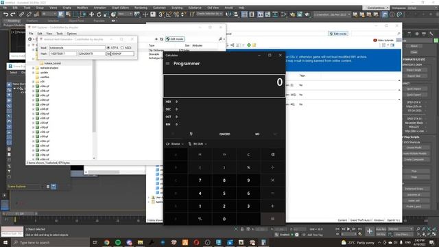The image size is (439, 247).
Task: Open the Material Editor from toolbar
Action: (x=284, y=14)
